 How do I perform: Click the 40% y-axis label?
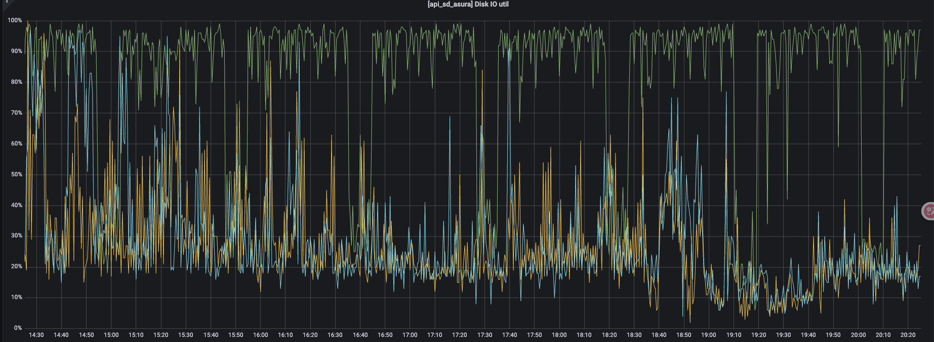click(x=16, y=206)
